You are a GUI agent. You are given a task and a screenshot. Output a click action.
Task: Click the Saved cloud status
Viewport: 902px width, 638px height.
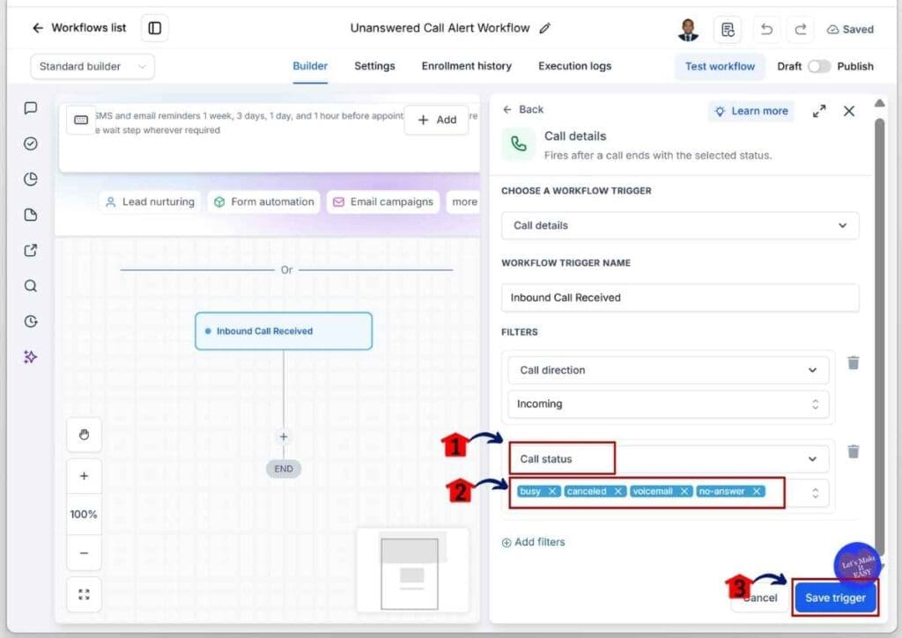coord(850,29)
